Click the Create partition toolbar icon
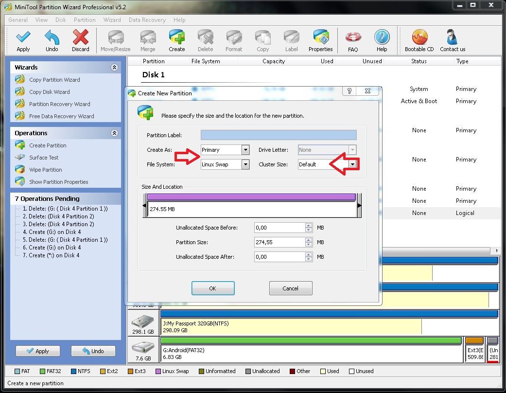The width and height of the screenshot is (506, 393). tap(177, 37)
